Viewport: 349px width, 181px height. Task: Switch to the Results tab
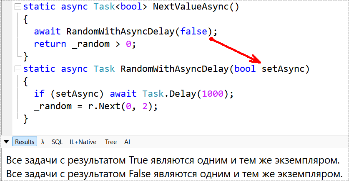pyautogui.click(x=25, y=142)
